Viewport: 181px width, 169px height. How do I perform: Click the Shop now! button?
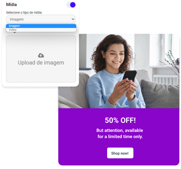[x=120, y=153]
